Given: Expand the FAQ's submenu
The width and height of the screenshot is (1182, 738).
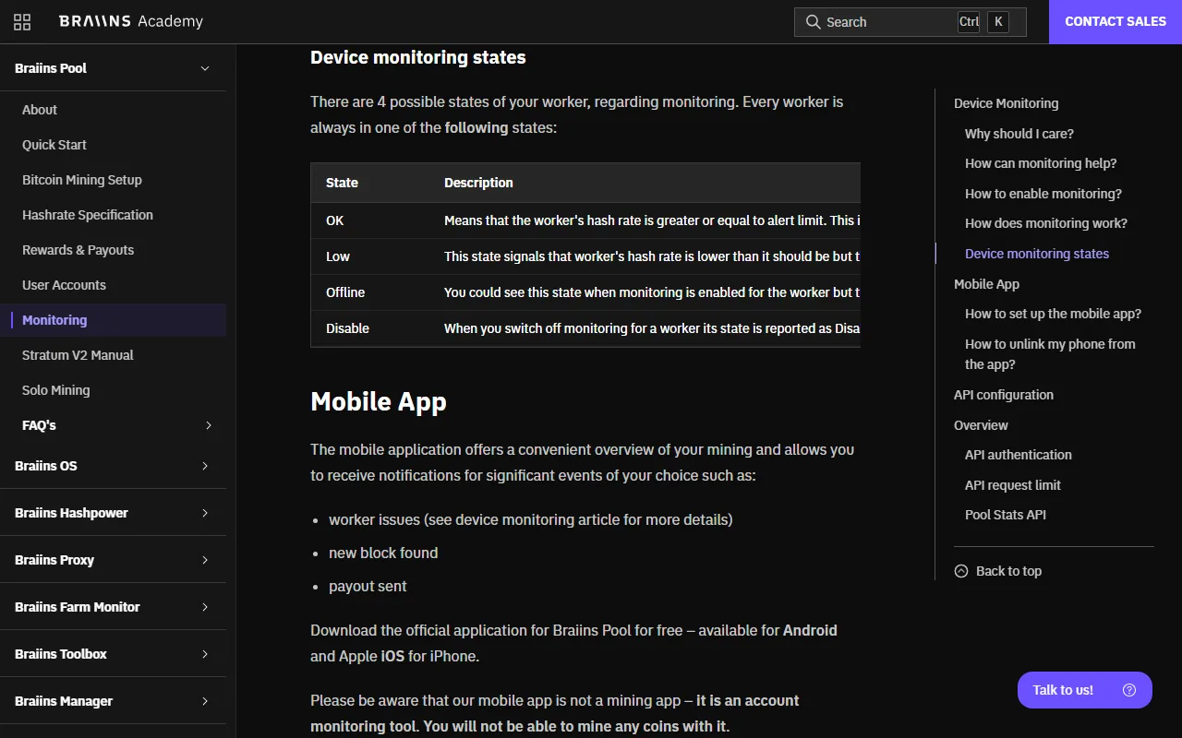Looking at the screenshot, I should point(208,425).
